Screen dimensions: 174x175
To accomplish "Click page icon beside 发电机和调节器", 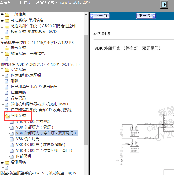I will point(7,105).
